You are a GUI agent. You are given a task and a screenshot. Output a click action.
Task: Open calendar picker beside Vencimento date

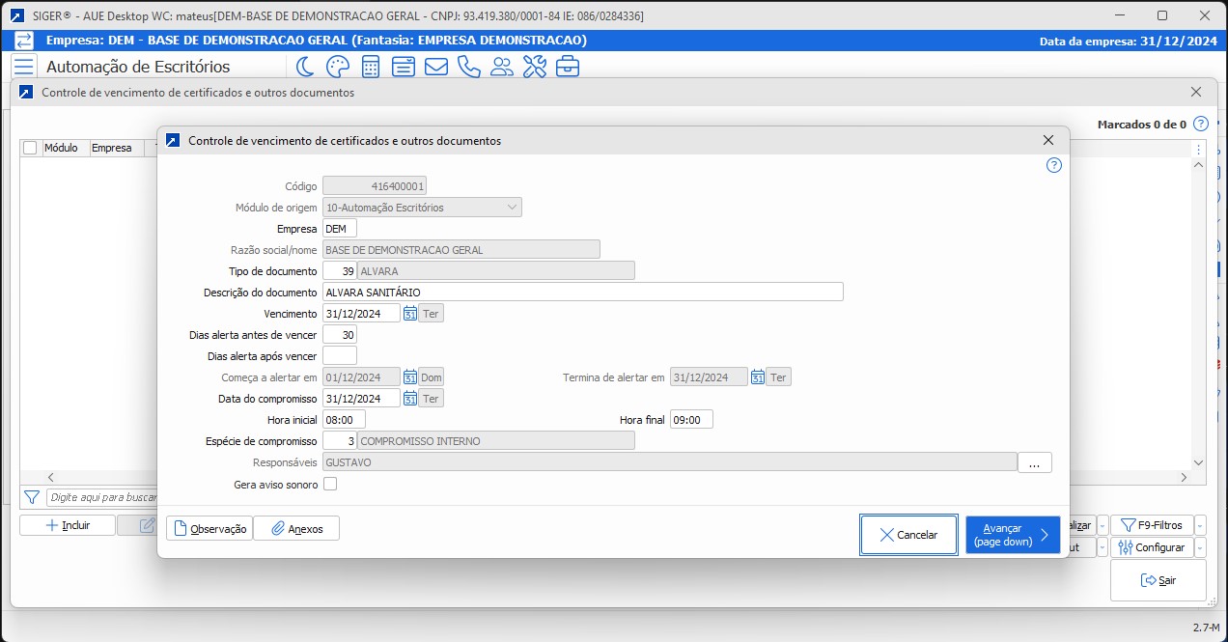410,314
